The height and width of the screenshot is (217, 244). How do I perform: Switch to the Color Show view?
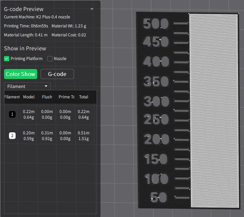pyautogui.click(x=20, y=74)
